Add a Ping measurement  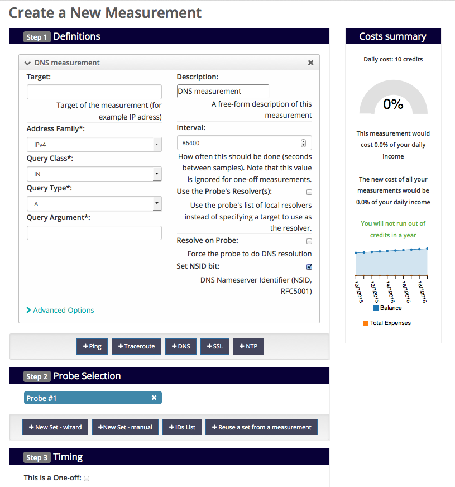coord(92,346)
